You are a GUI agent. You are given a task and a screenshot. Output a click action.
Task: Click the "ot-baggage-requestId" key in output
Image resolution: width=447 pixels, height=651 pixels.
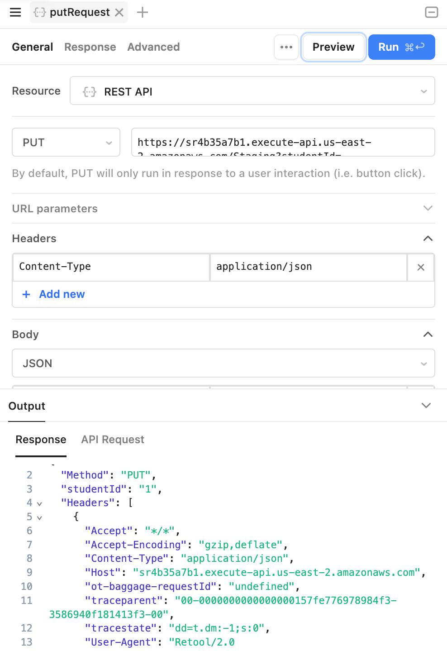[151, 586]
